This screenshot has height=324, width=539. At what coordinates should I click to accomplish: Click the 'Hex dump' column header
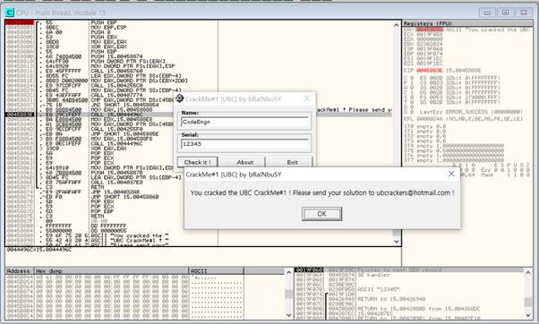pyautogui.click(x=111, y=270)
